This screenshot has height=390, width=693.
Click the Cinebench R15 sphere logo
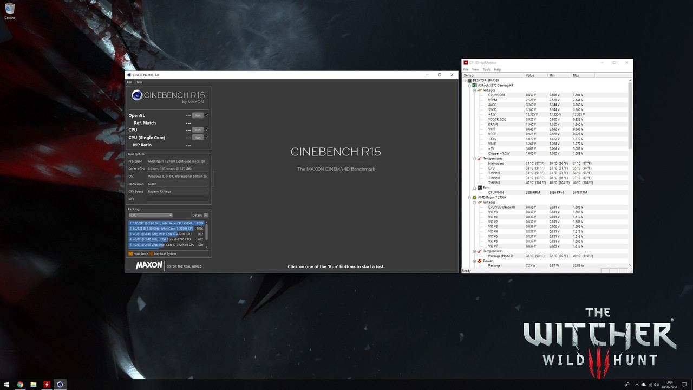tap(137, 96)
